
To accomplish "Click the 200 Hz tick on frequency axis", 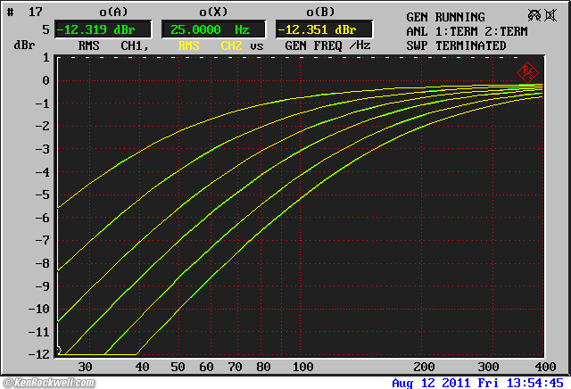I will 424,367.
